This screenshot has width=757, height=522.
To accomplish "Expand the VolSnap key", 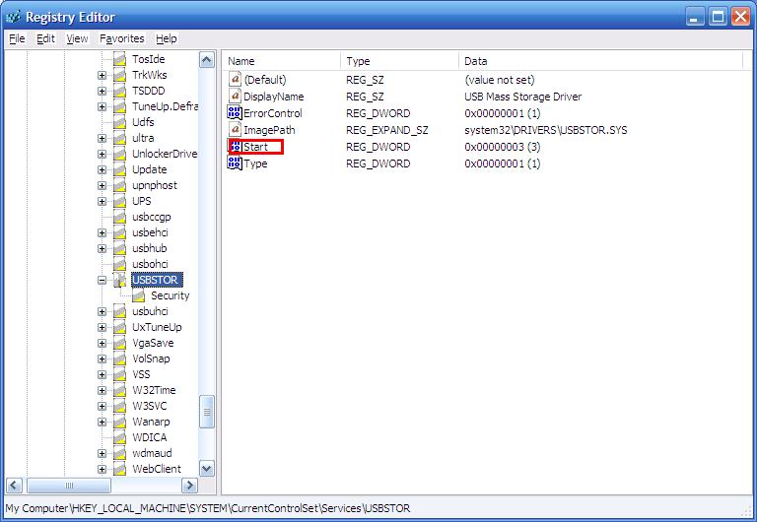I will tap(102, 359).
